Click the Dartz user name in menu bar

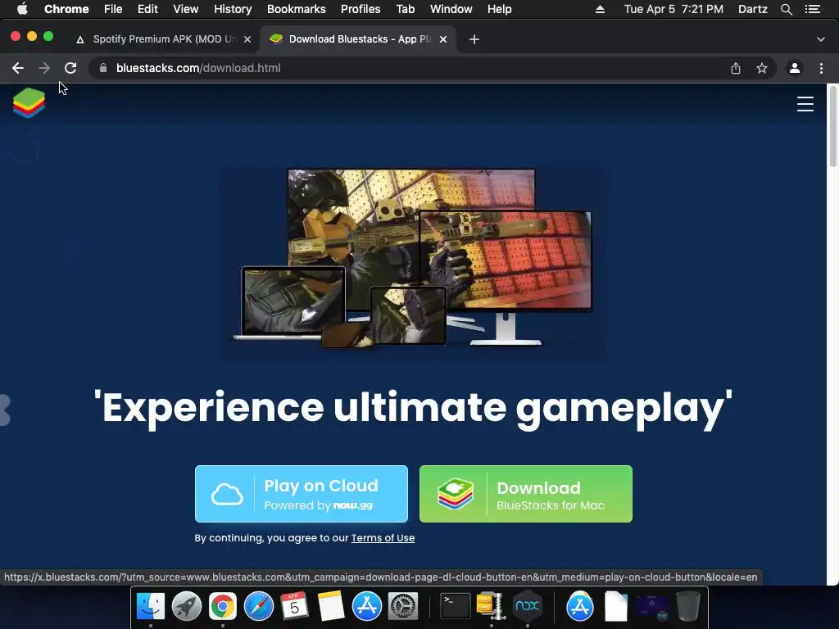pyautogui.click(x=752, y=9)
